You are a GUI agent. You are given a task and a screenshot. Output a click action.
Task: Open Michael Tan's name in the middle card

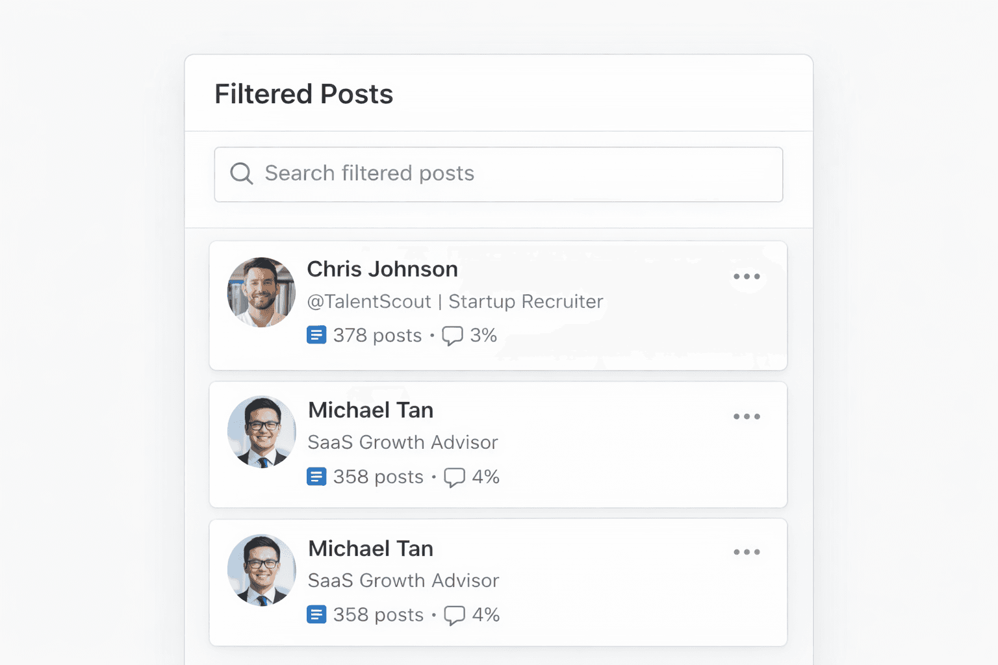click(x=370, y=410)
